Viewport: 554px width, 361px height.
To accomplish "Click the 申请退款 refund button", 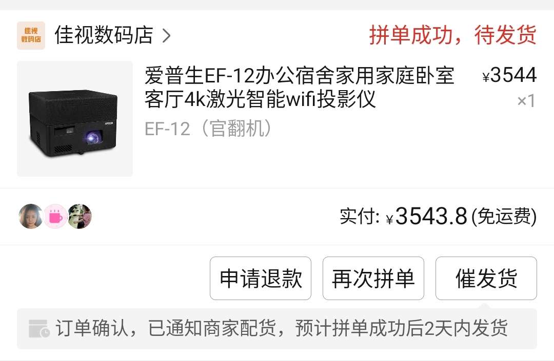I will 261,279.
